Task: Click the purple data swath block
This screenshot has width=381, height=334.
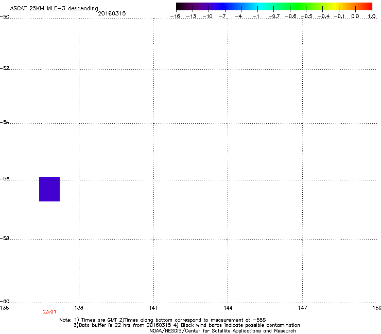Action: (49, 189)
